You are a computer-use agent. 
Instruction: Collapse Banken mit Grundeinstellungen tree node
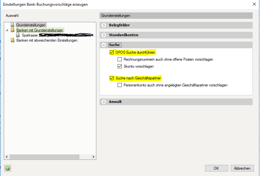7,30
